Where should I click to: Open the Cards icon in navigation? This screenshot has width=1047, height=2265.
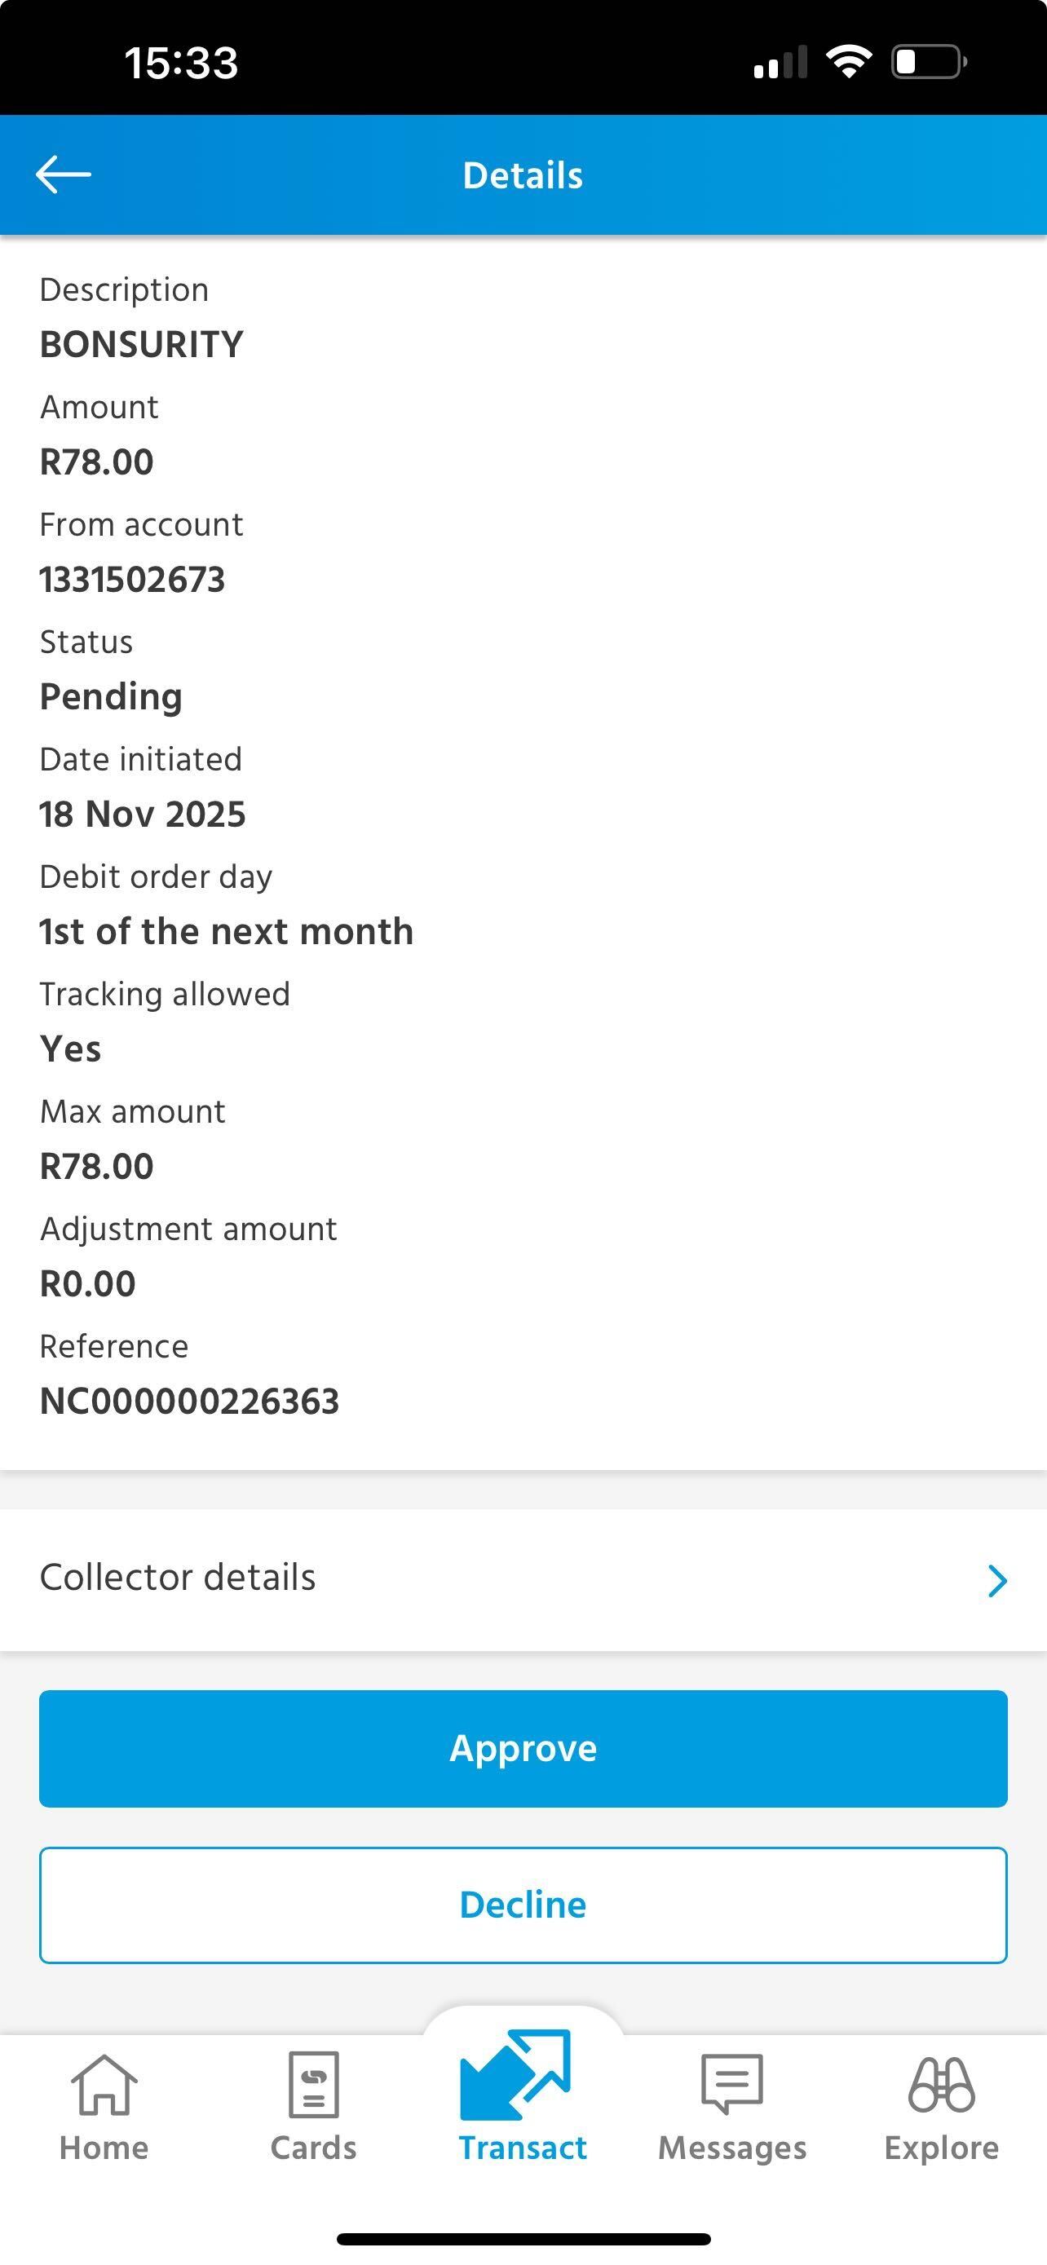pos(314,2083)
